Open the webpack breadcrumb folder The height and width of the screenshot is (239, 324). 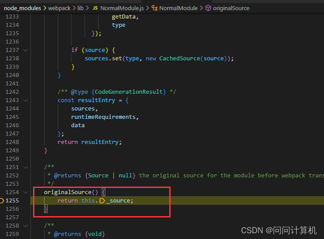point(60,8)
